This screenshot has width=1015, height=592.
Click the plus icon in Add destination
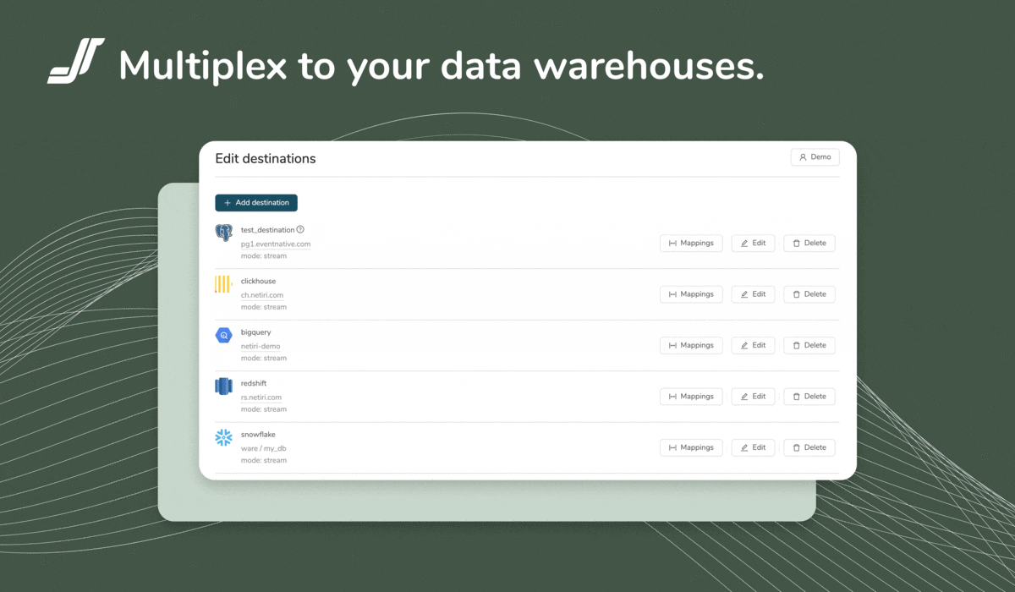(228, 203)
